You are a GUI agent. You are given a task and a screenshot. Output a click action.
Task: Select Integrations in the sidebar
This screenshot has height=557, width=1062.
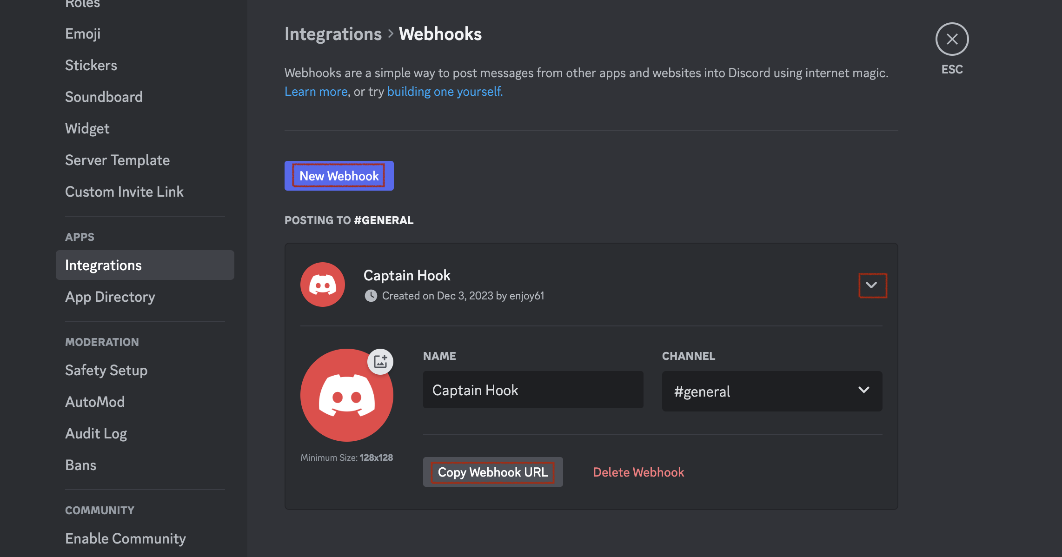tap(145, 265)
